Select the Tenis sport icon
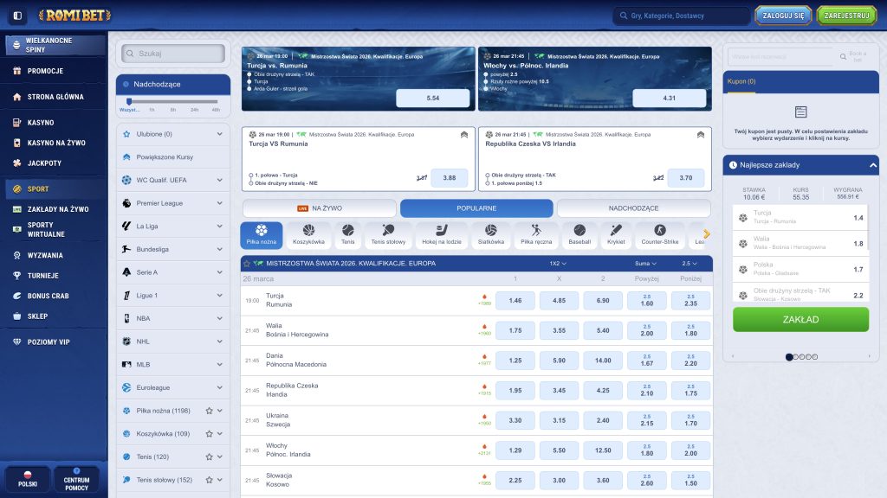887x498 pixels. point(348,235)
